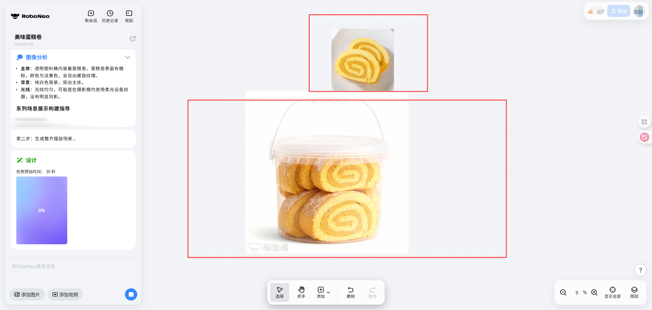Open the 添加 dropdown arrow
Viewport: 652px width, 310px height.
[328, 292]
